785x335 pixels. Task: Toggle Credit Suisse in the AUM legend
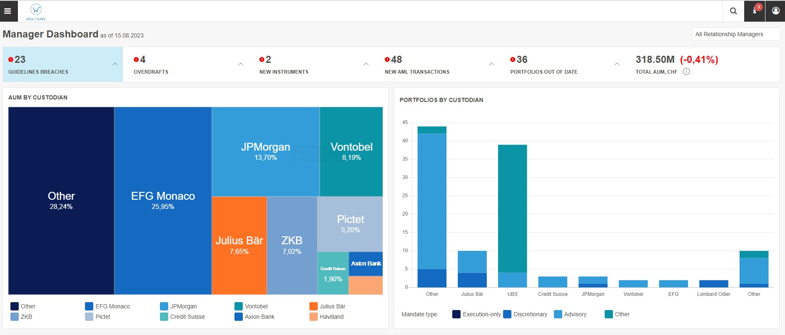click(182, 317)
